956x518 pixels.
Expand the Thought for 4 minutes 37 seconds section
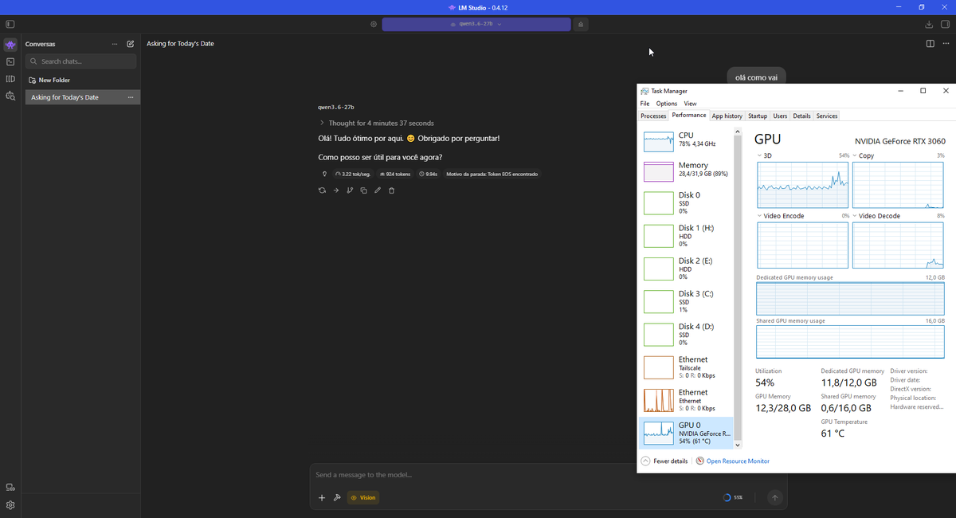pyautogui.click(x=376, y=124)
